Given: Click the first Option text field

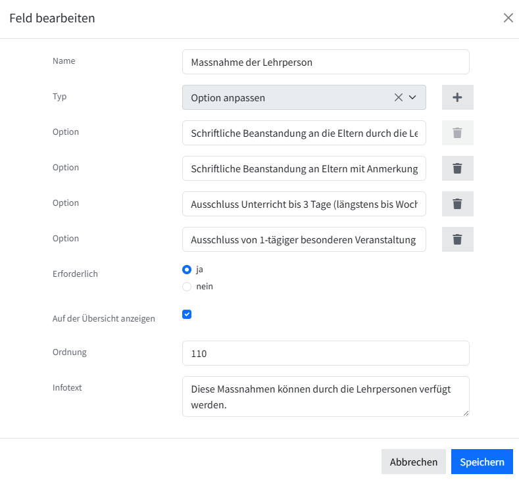Looking at the screenshot, I should [x=304, y=133].
